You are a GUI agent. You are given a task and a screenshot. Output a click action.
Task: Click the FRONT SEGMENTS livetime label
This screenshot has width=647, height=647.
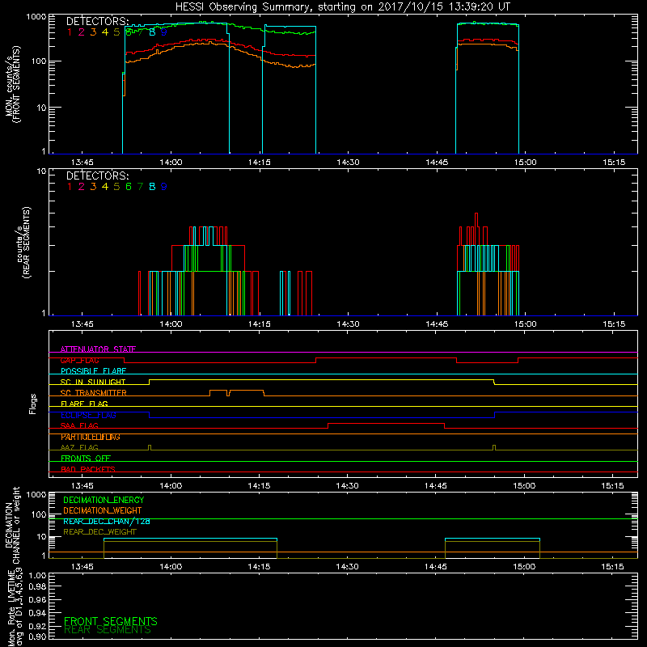[x=111, y=621]
